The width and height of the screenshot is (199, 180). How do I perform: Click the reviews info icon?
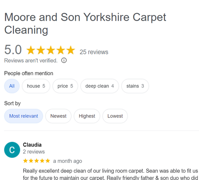tap(64, 60)
